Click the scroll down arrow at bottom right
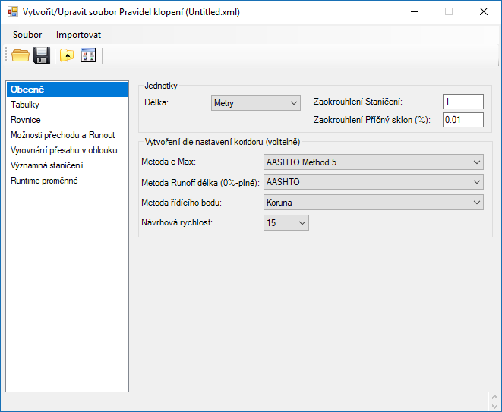The image size is (502, 412). click(494, 407)
